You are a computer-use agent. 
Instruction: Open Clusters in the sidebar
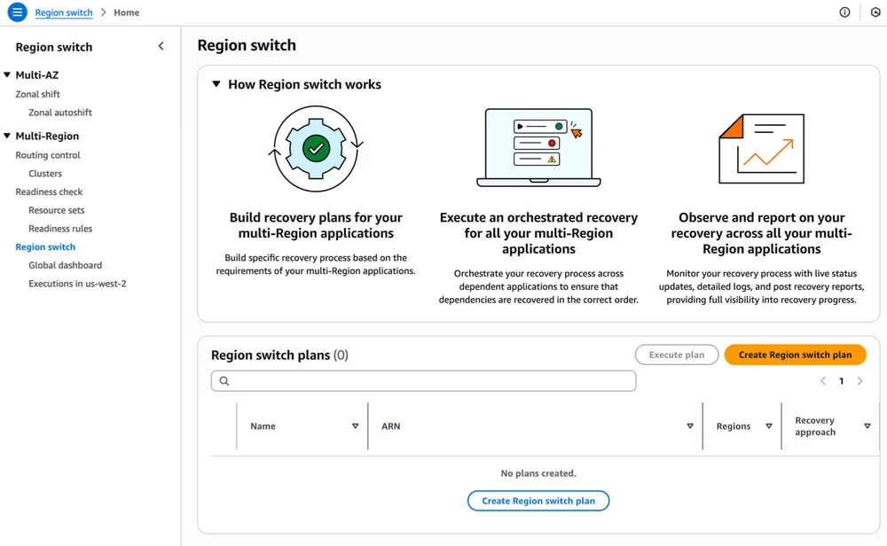[45, 174]
